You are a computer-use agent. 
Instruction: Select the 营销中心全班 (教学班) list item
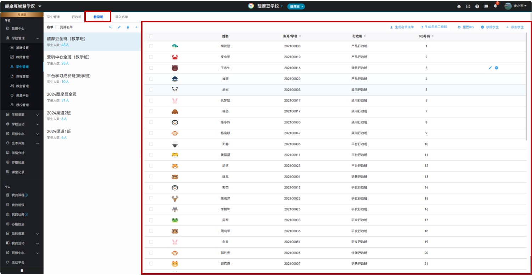68,57
